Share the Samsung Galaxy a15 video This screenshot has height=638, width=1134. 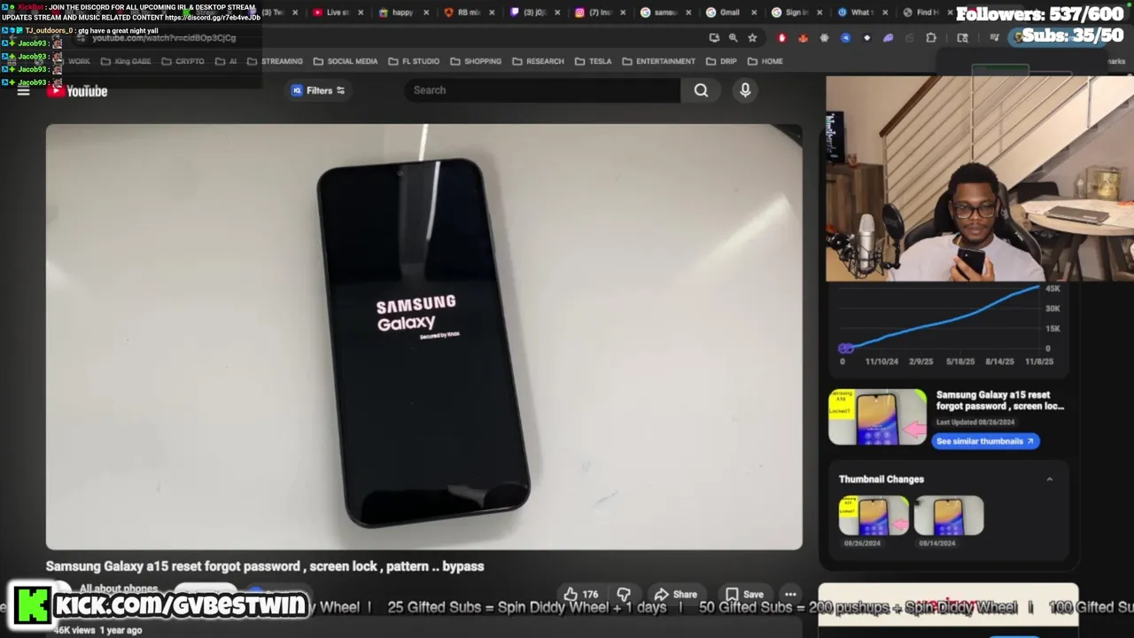(676, 595)
